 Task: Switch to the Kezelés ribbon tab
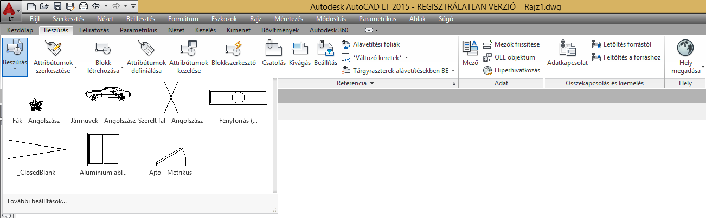pyautogui.click(x=205, y=30)
